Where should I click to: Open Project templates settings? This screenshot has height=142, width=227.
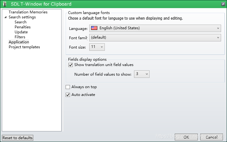coord(24,47)
